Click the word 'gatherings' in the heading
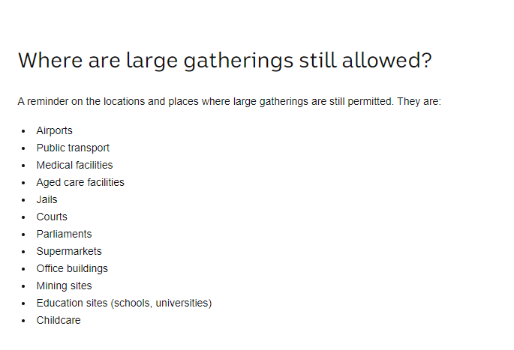This screenshot has height=350, width=514. point(239,61)
